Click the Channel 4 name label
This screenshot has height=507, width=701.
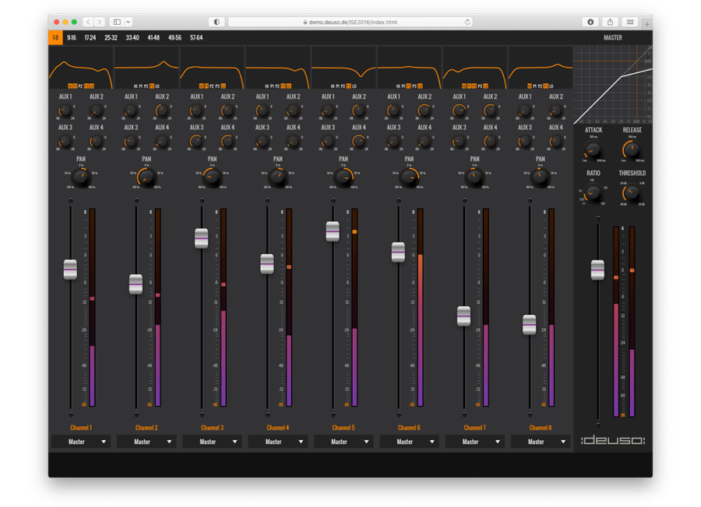coord(278,428)
